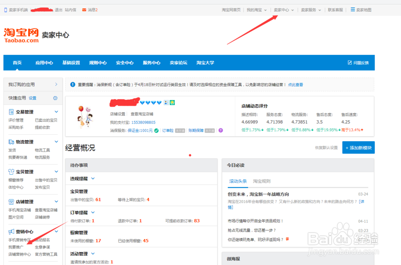Screen dimensions: 401x265
Task: Click the 店铺管理 shop icon
Action: (x=11, y=202)
